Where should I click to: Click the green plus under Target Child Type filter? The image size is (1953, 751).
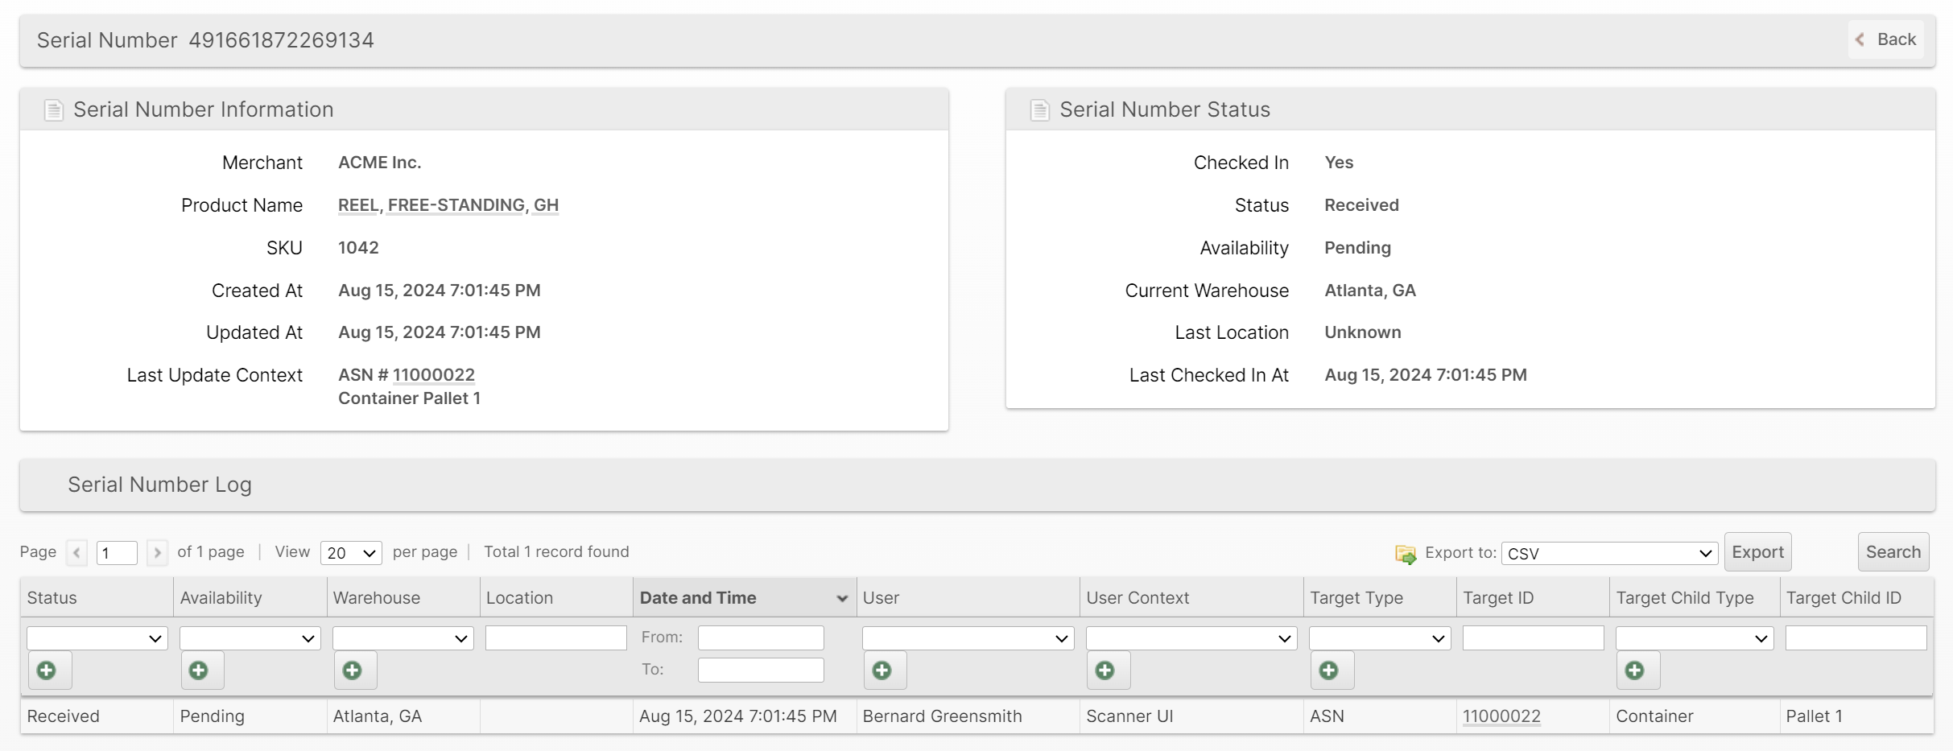click(1636, 671)
